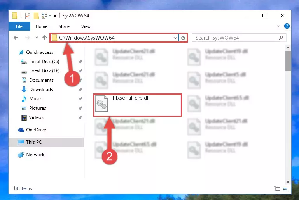Minimize the SysWOW64 window
299x200 pixels.
pos(247,16)
